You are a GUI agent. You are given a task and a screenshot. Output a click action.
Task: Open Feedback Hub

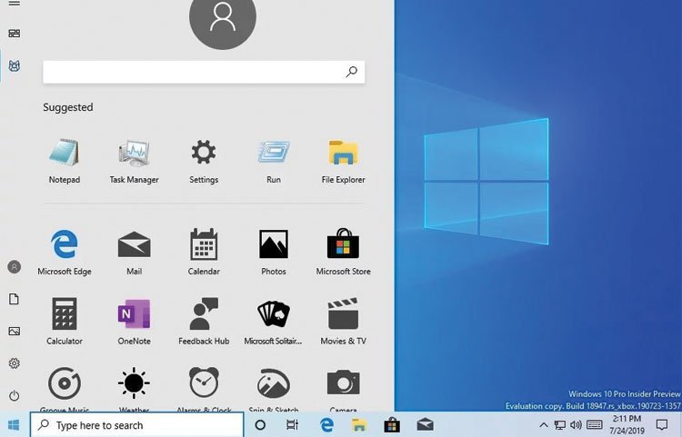(x=204, y=314)
